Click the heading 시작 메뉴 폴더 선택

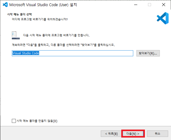[20, 14]
